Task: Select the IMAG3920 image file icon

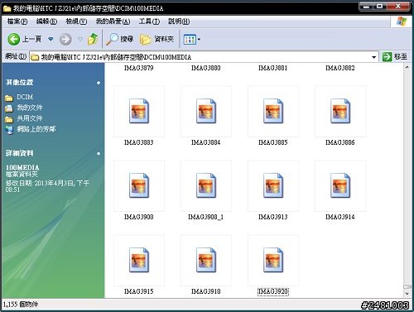Action: pyautogui.click(x=273, y=260)
